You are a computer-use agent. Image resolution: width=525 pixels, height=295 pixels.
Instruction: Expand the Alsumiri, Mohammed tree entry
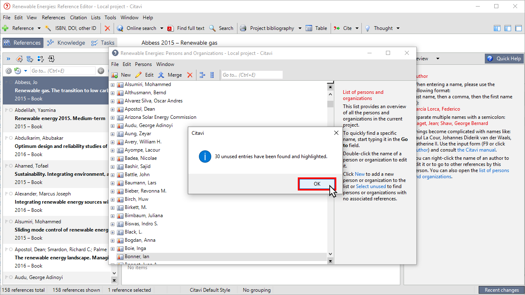tap(113, 85)
